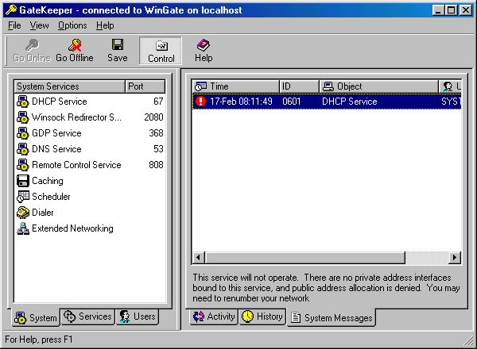
Task: Maximize the GateKeeper window
Action: click(x=451, y=10)
